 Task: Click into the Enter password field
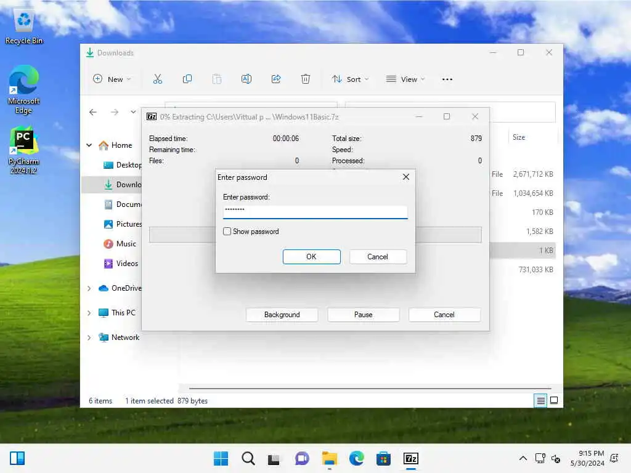tap(315, 212)
